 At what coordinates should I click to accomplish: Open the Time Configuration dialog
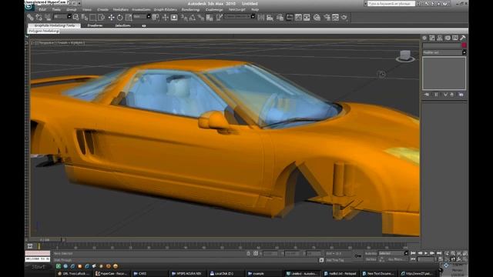[x=441, y=259]
